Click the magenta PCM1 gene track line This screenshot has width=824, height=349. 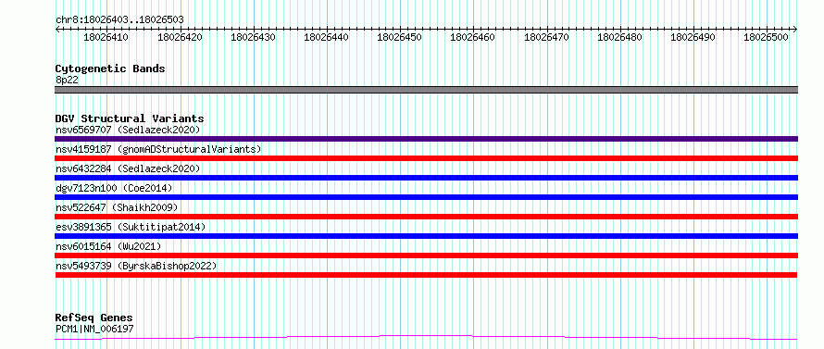click(426, 338)
